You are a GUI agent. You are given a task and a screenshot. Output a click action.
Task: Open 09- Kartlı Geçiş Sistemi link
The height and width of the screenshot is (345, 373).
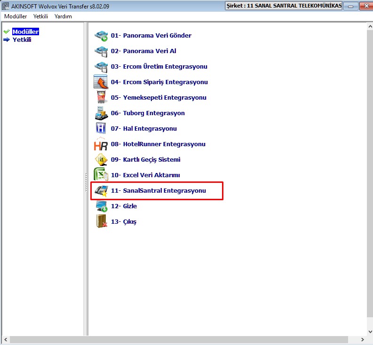pos(146,159)
